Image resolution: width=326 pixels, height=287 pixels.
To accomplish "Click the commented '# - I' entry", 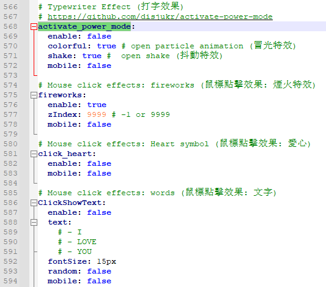I will 70,232.
